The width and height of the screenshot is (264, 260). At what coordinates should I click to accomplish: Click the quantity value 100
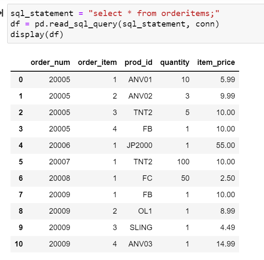click(183, 162)
